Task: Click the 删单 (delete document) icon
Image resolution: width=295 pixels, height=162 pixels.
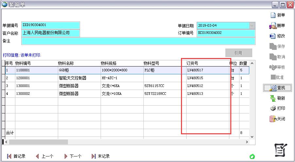Action: (x=272, y=26)
